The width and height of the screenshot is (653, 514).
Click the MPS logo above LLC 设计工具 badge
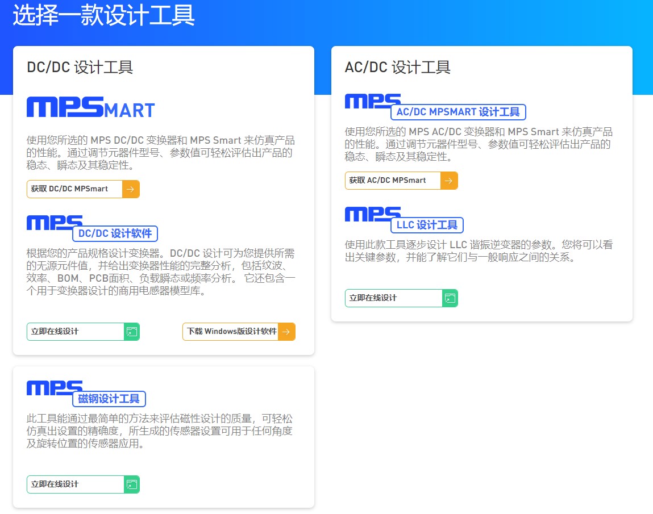click(372, 215)
